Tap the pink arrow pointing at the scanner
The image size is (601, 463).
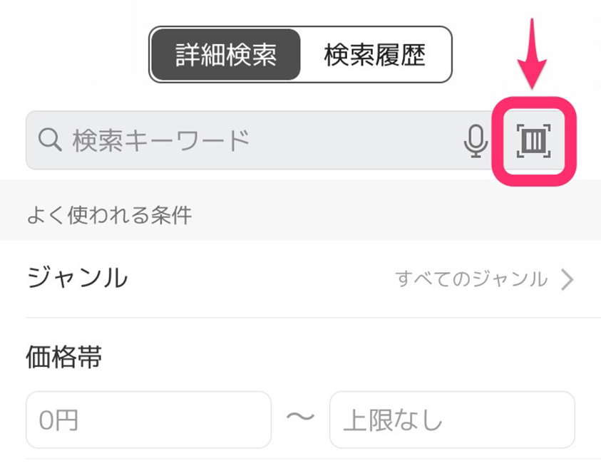[532, 53]
